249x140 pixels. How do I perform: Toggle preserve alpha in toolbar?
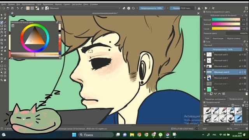[x=129, y=8]
